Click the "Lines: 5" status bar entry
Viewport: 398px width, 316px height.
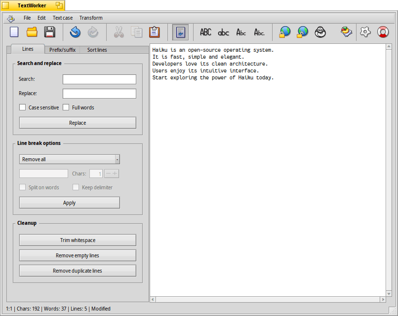click(79, 309)
